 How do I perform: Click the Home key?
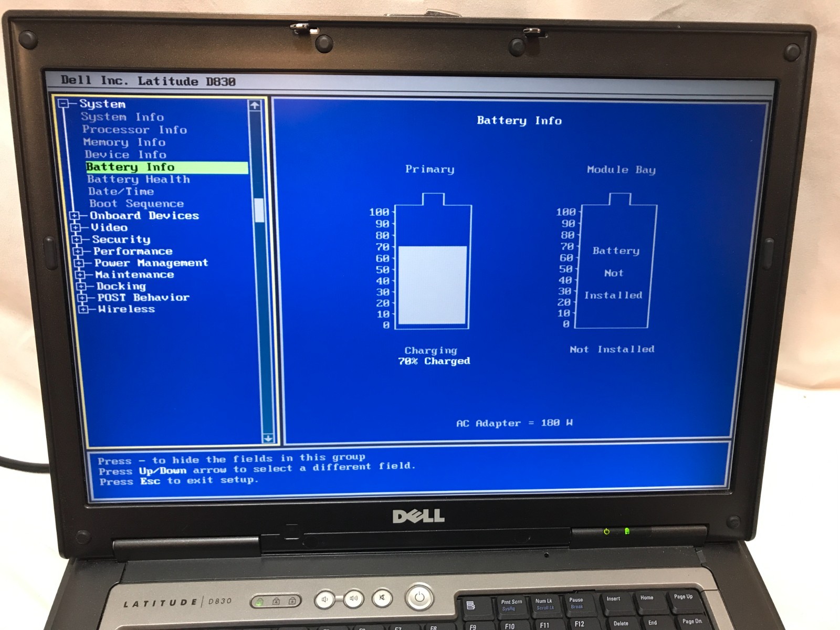(647, 601)
